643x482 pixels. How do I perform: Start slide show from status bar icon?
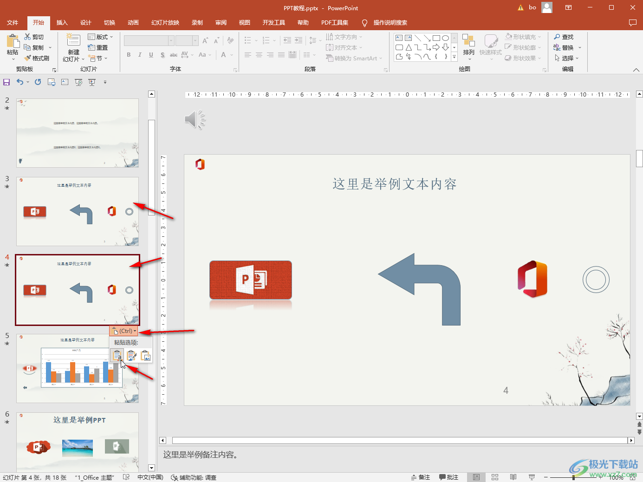click(x=532, y=477)
